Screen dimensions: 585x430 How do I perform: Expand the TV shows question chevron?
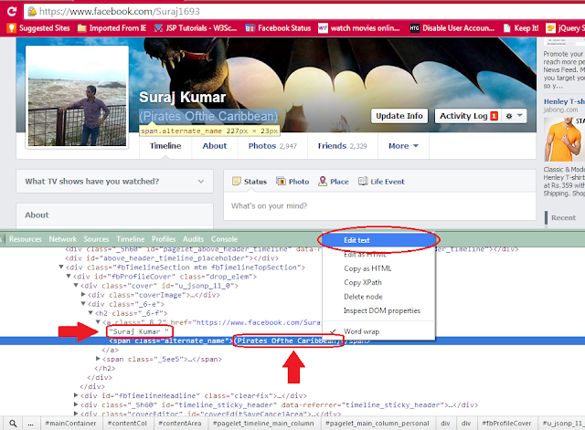pos(201,182)
